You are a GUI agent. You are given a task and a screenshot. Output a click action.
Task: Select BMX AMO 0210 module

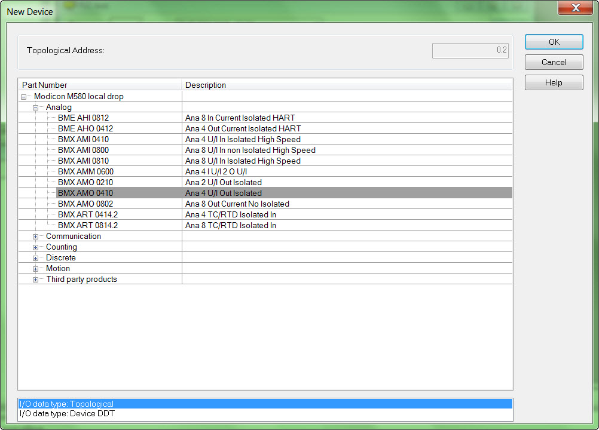click(x=85, y=182)
